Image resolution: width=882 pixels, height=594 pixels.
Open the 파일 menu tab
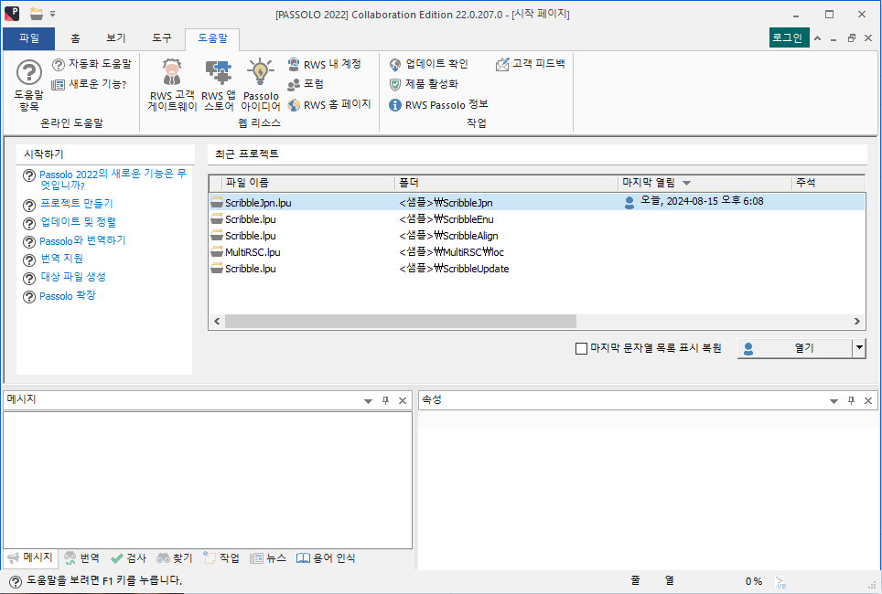click(29, 38)
